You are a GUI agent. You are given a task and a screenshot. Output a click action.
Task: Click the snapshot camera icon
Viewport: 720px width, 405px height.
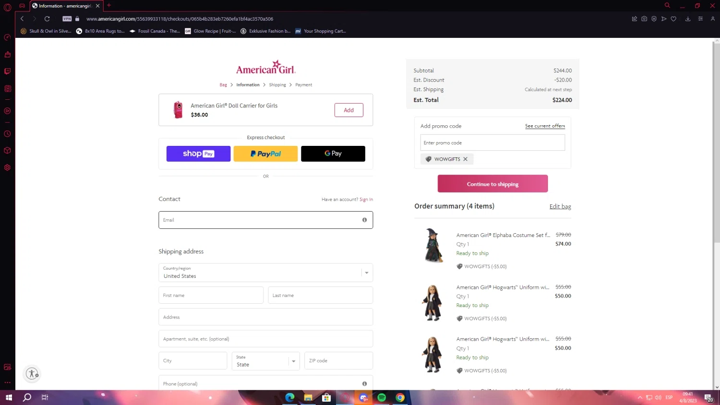coord(644,19)
